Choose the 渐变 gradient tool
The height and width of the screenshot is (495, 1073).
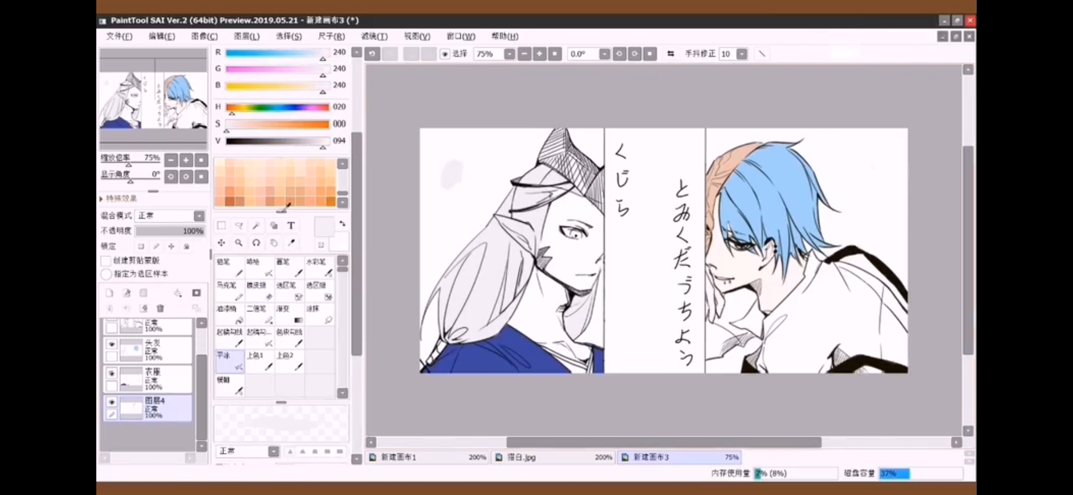point(289,314)
